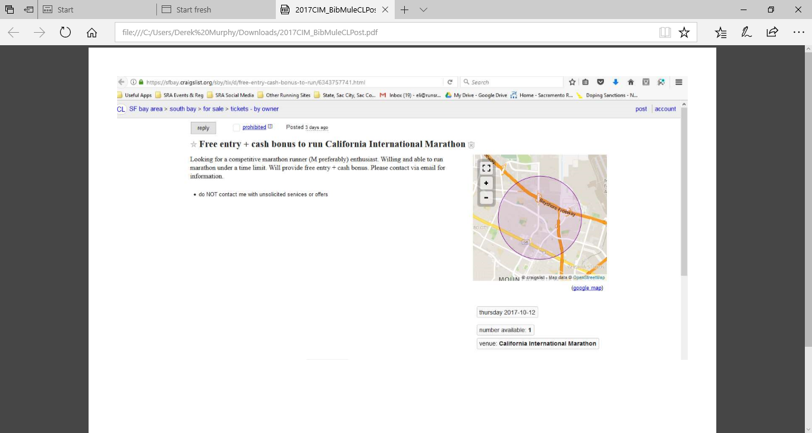Viewport: 812px width, 433px height.
Task: Click the Edge address bar file path
Action: tap(250, 33)
